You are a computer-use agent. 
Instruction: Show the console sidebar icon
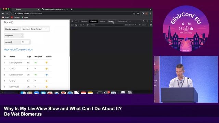pos(72,25)
